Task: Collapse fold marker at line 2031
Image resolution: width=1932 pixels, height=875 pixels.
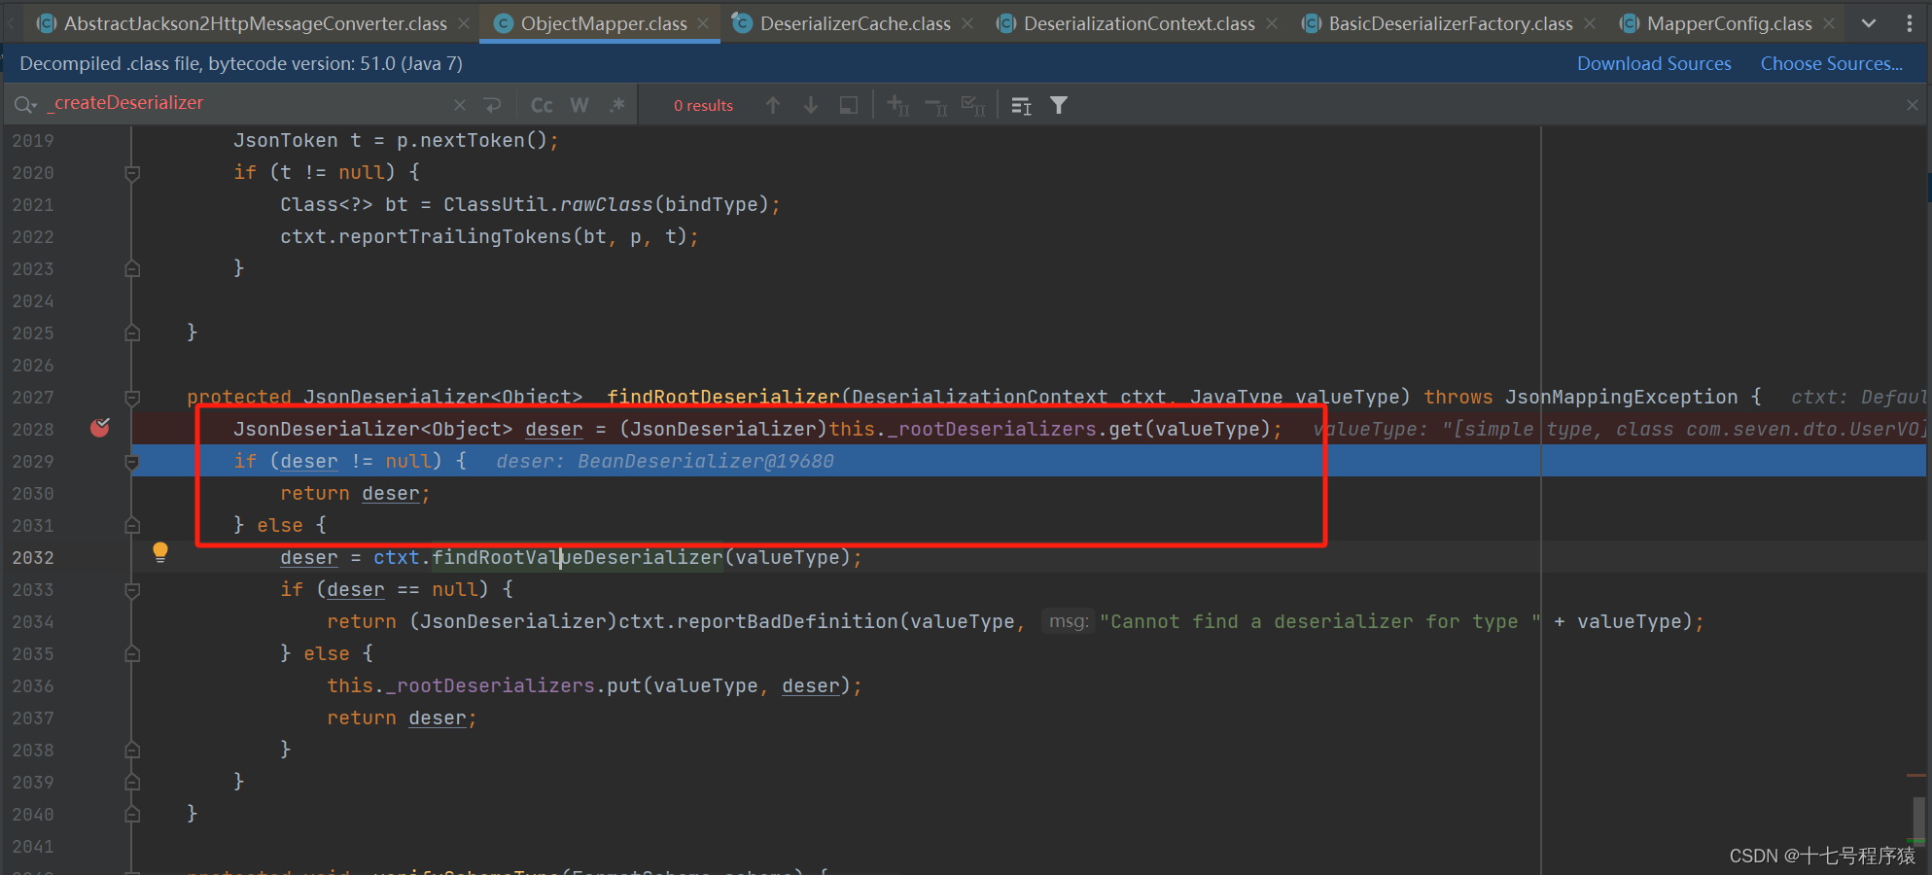Action: 132,526
